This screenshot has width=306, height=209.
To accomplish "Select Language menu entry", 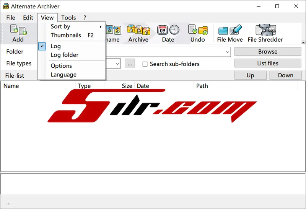I will (72, 75).
